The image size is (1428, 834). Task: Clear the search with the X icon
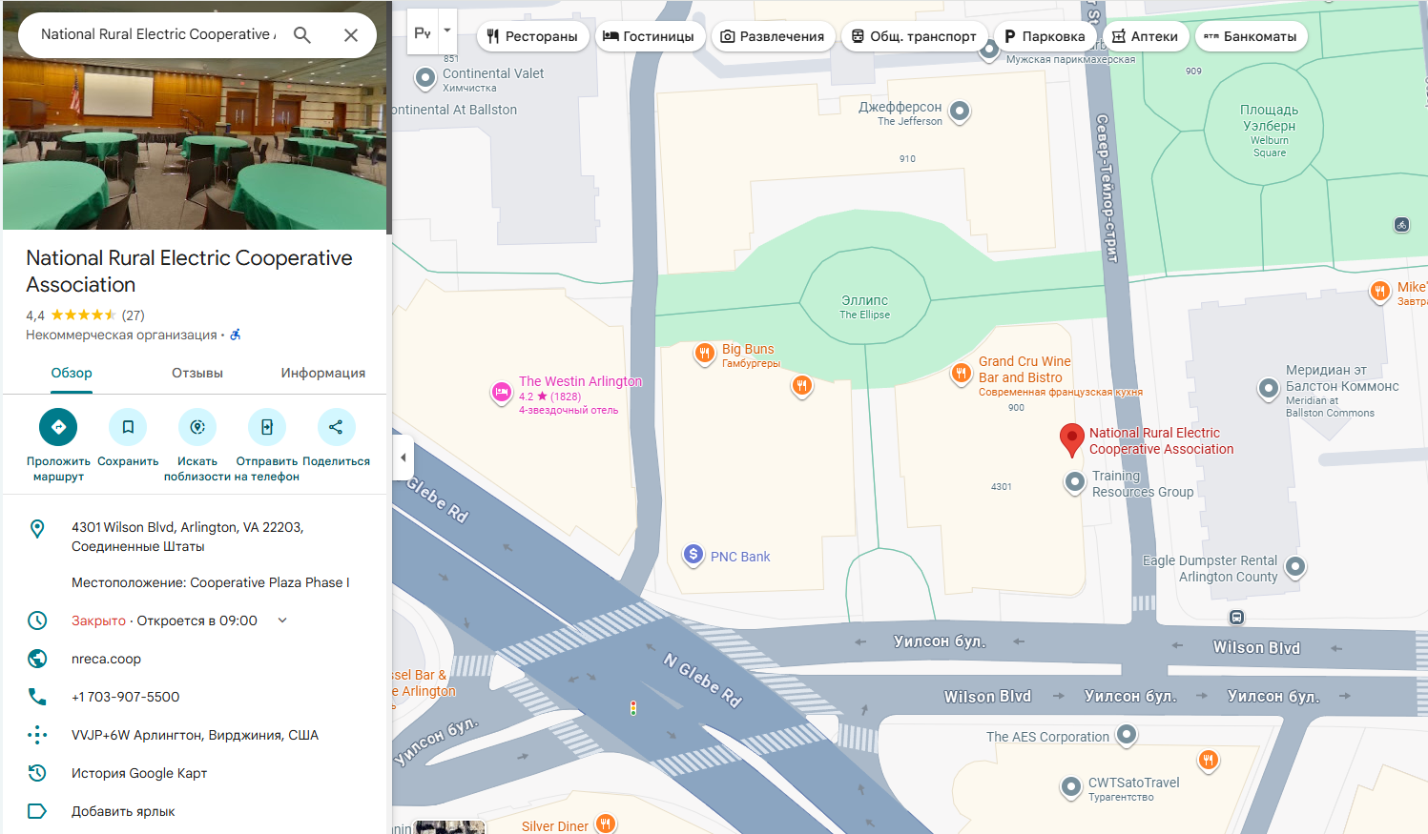coord(351,35)
